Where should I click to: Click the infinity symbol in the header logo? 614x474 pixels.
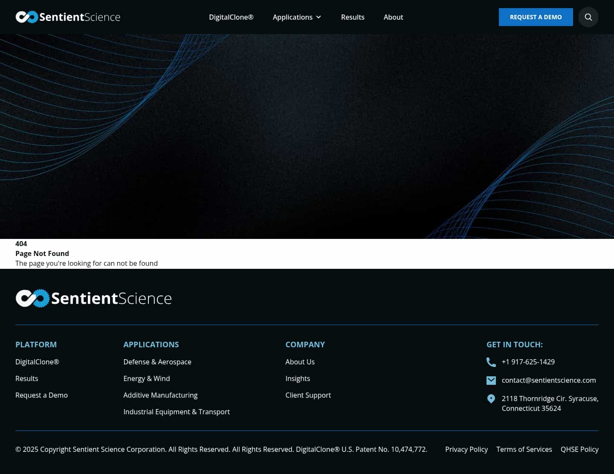(26, 17)
